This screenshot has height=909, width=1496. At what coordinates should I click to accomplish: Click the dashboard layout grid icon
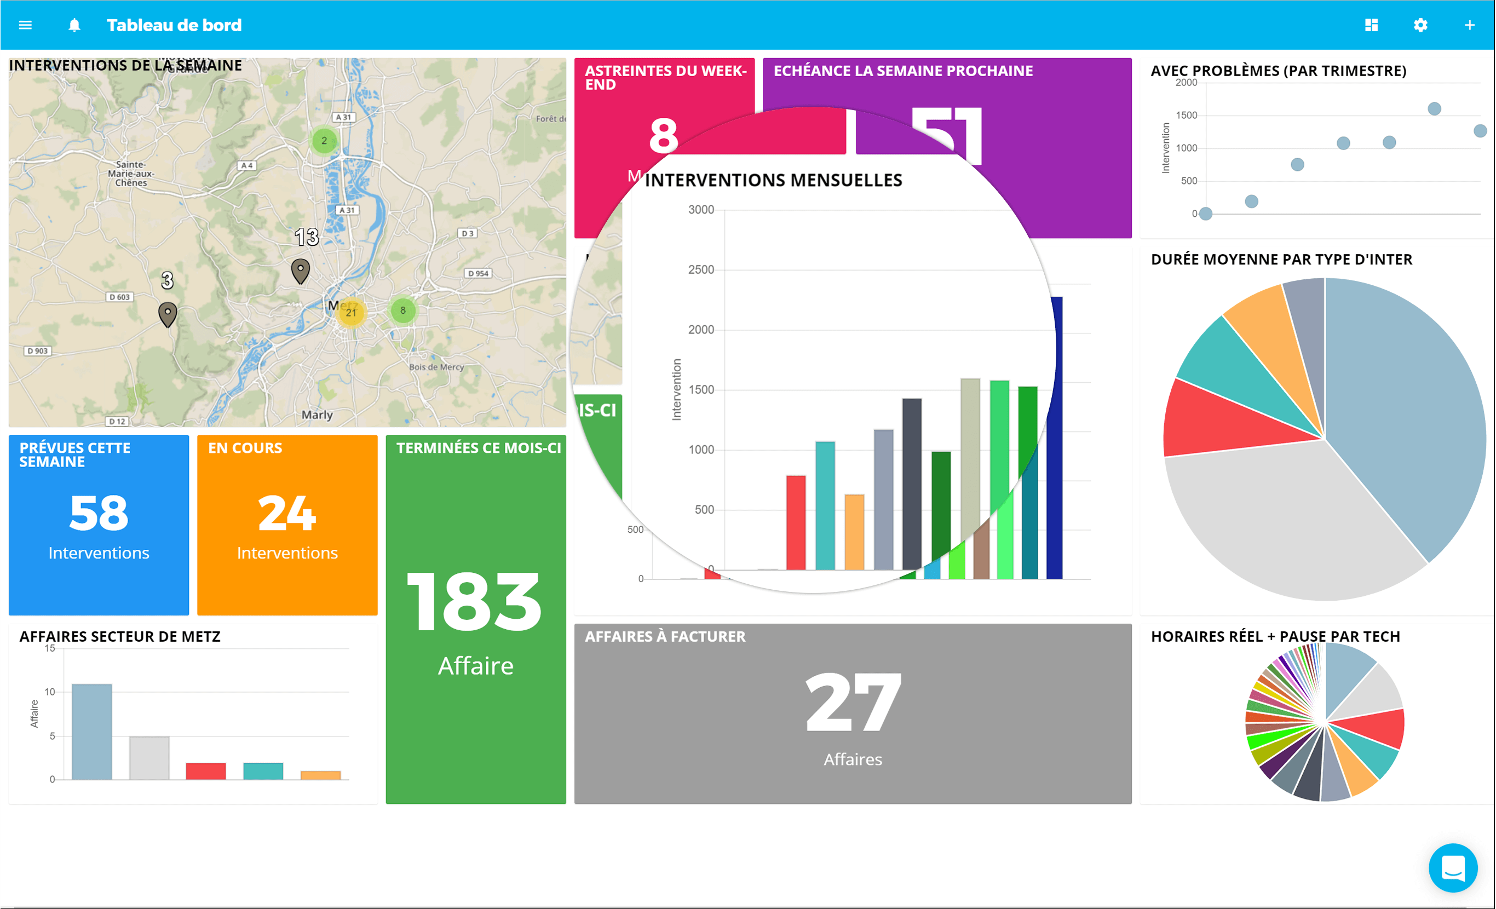[x=1371, y=25]
